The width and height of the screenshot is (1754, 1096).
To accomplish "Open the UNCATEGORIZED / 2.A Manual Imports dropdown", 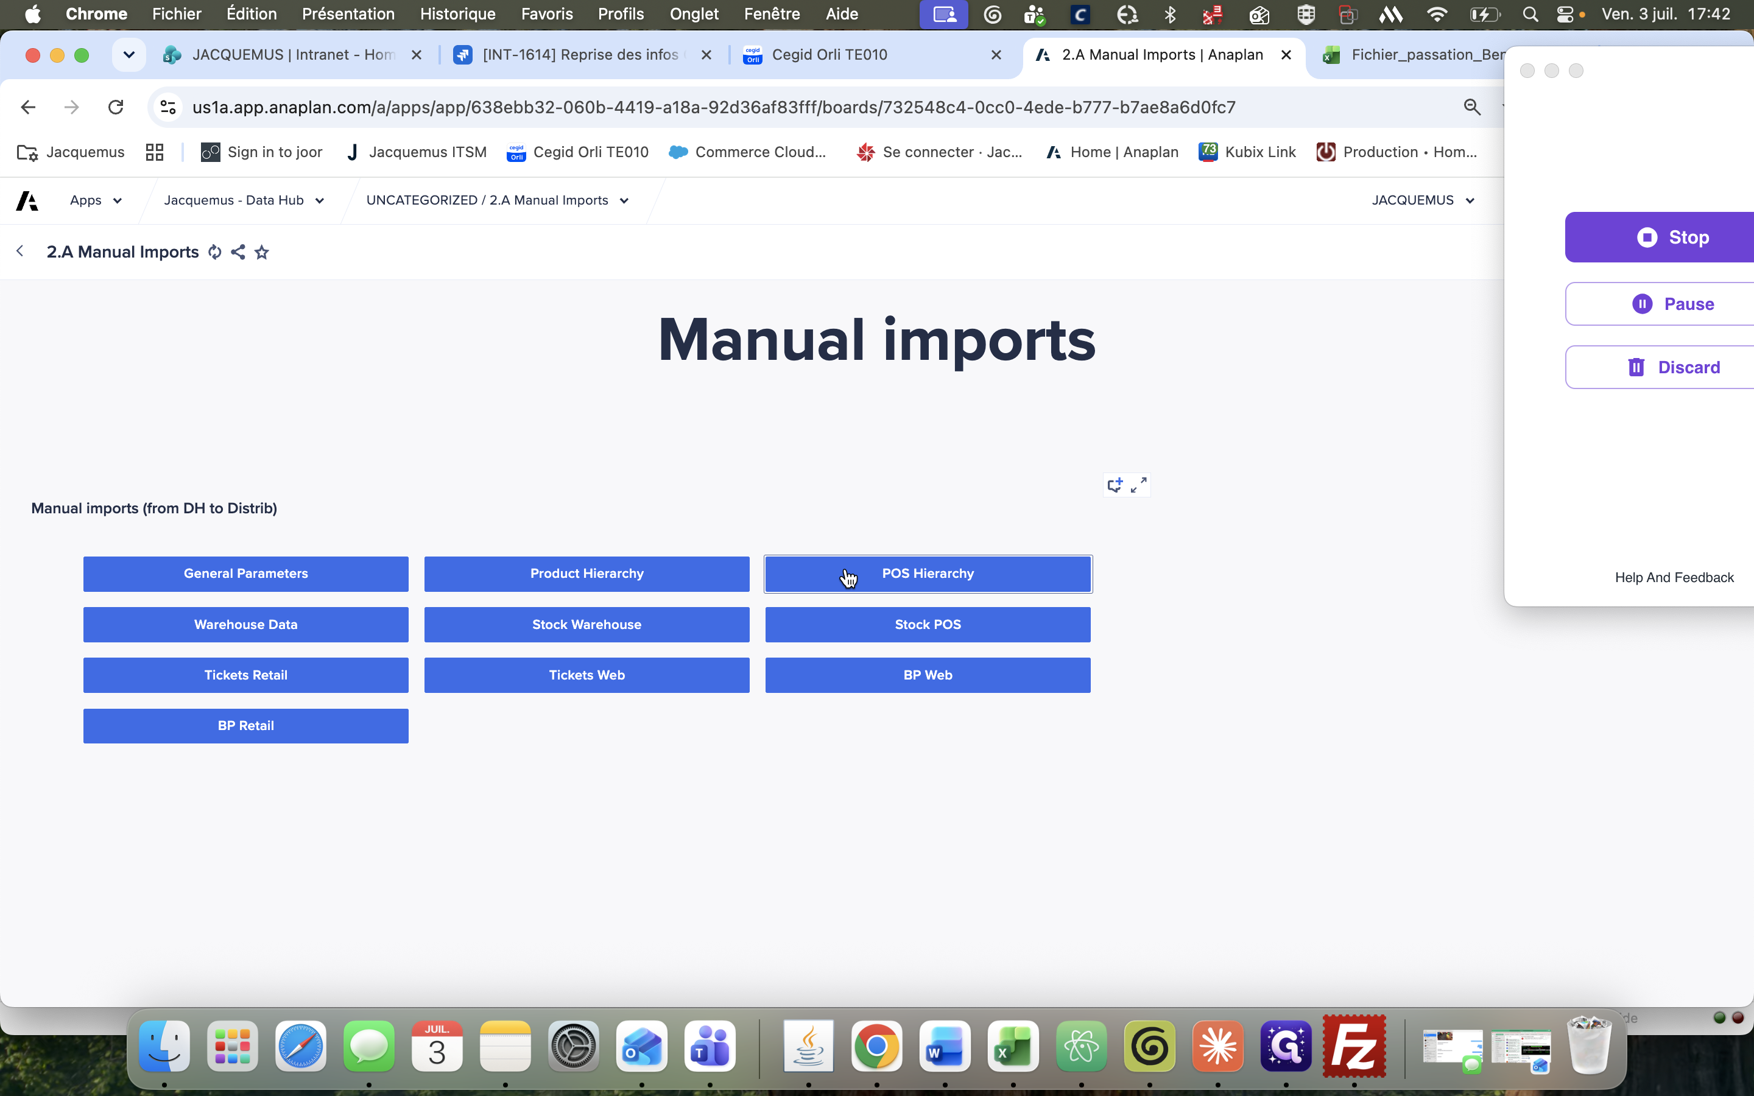I will [x=497, y=200].
